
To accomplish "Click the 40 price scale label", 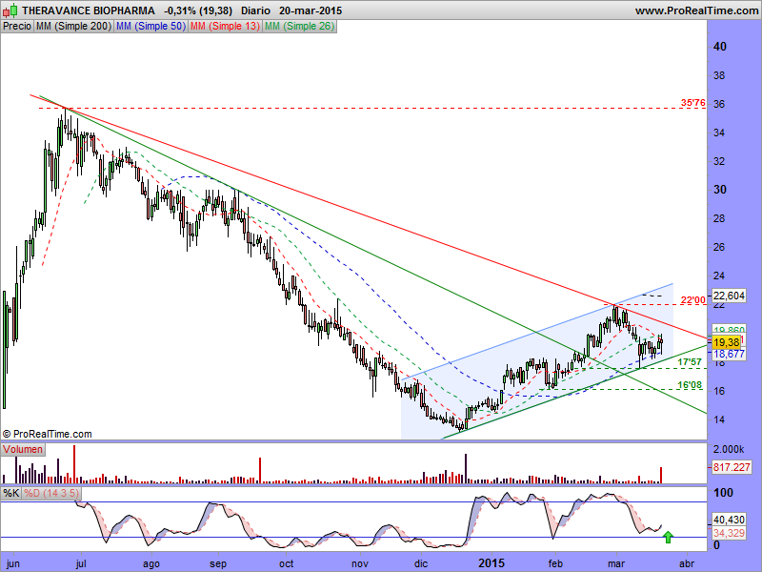I will point(720,47).
